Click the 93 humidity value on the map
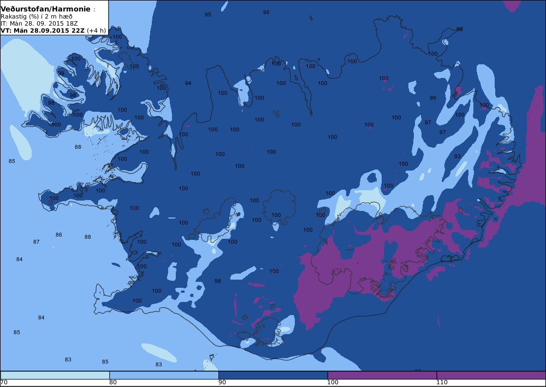The width and height of the screenshot is (546, 387). [x=457, y=156]
